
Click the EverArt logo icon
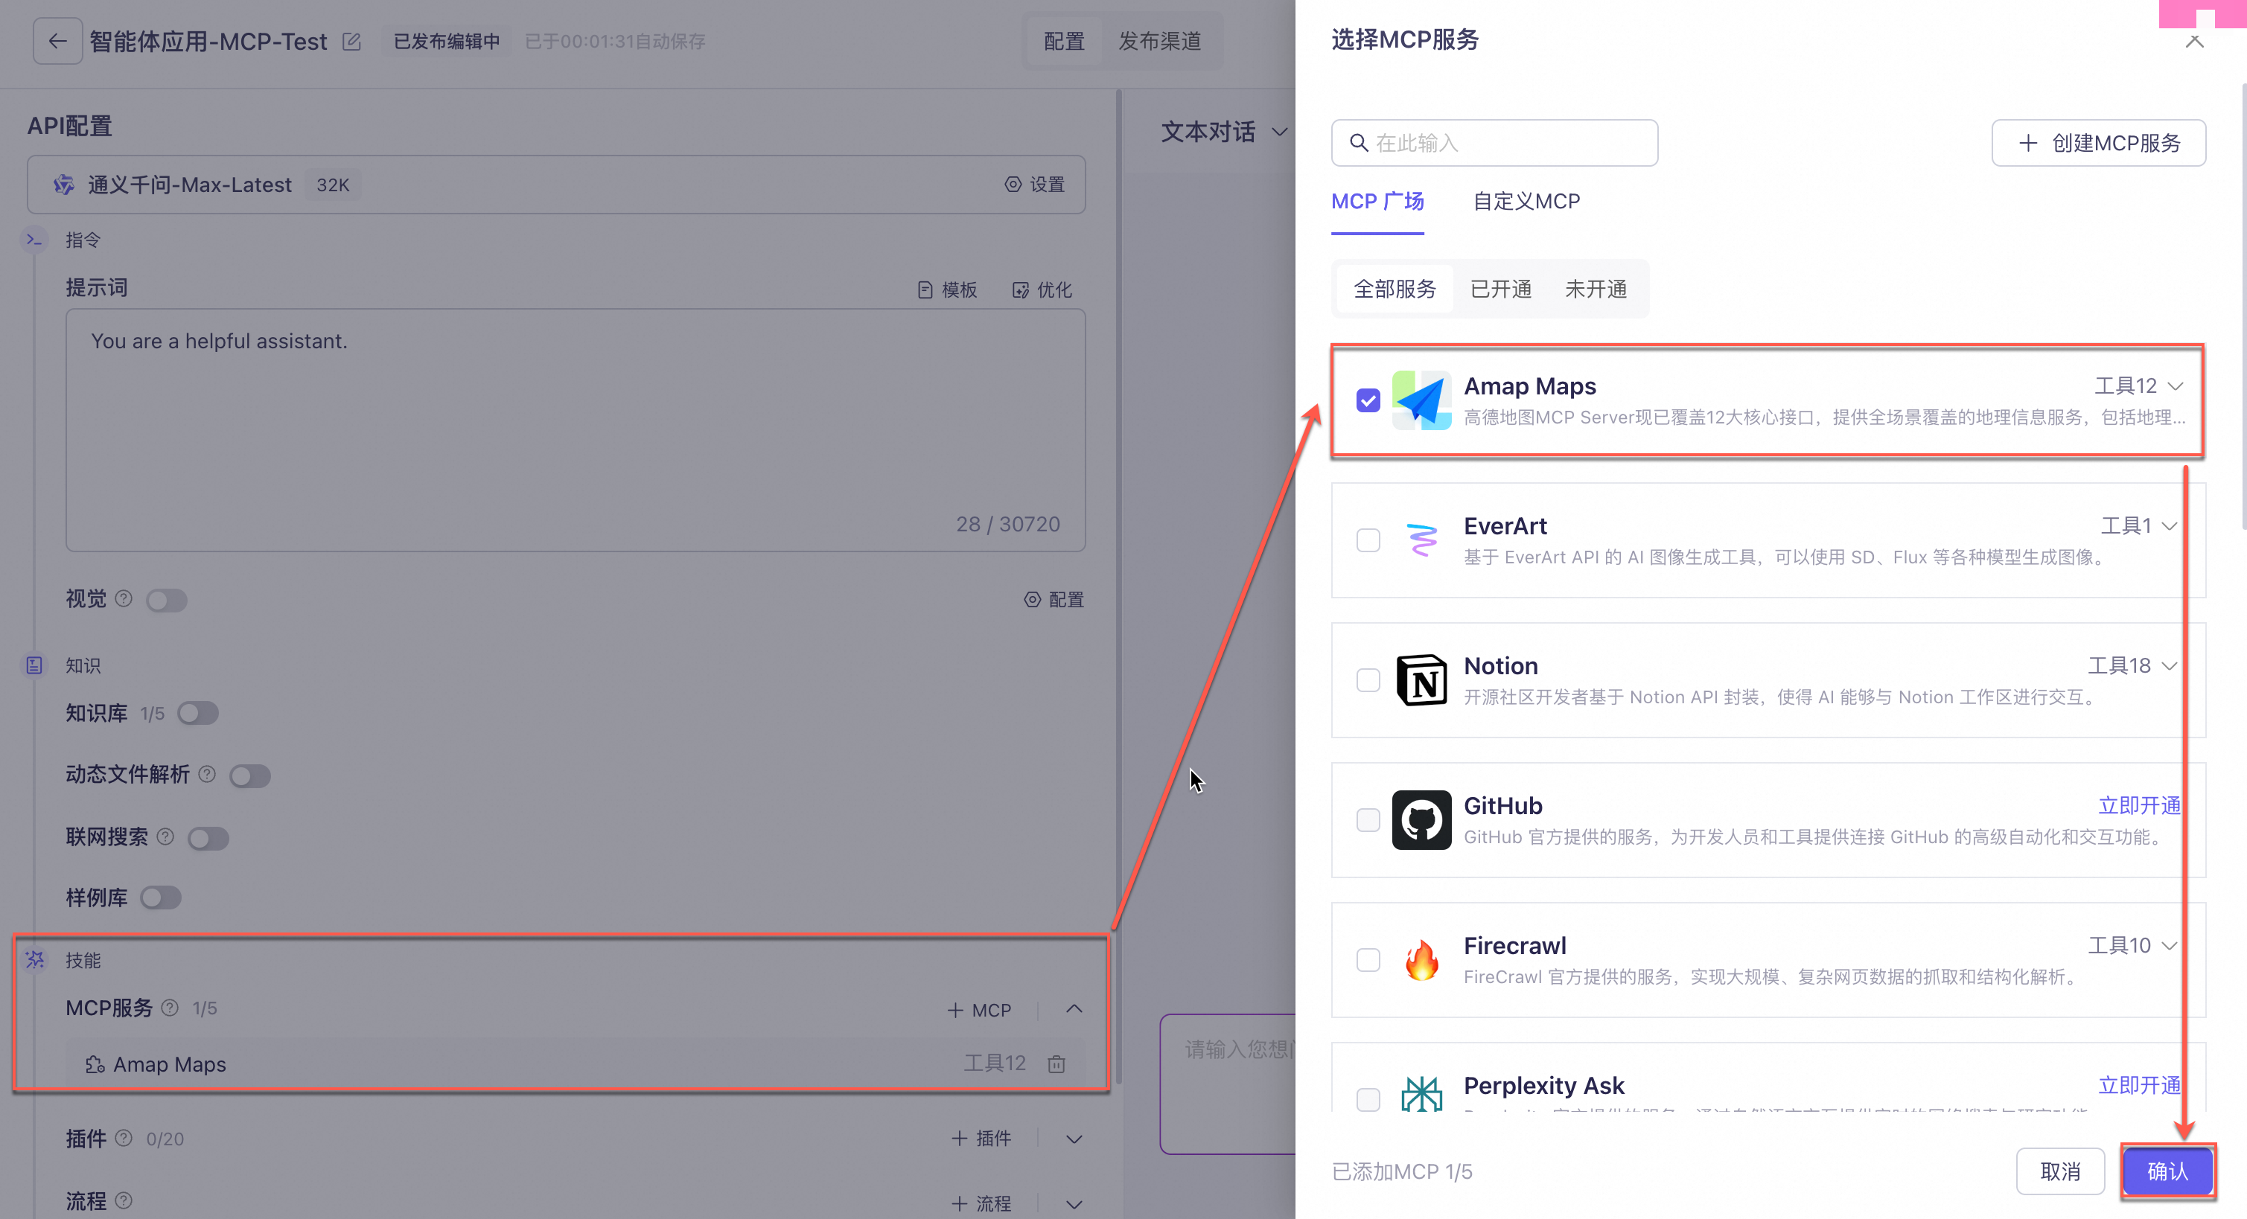[1421, 540]
